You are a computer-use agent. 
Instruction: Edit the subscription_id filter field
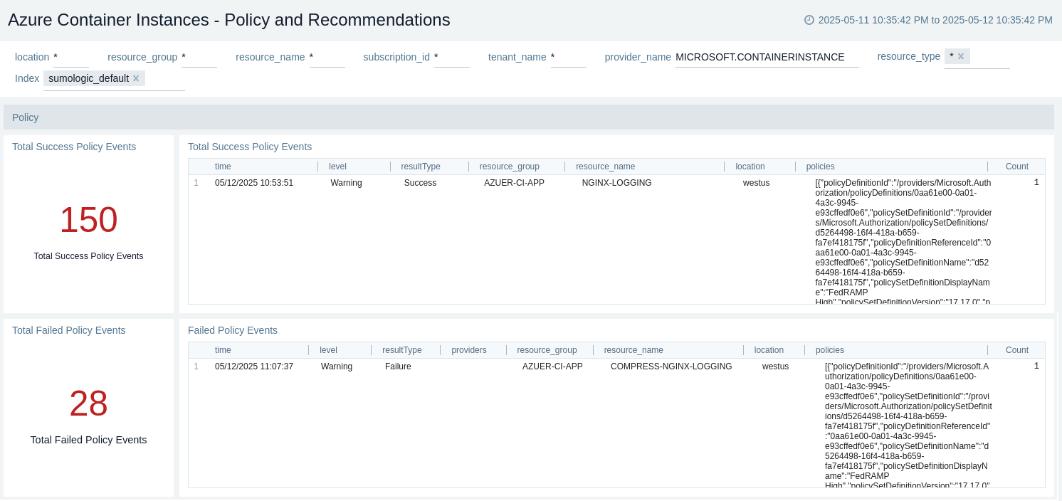tap(452, 57)
